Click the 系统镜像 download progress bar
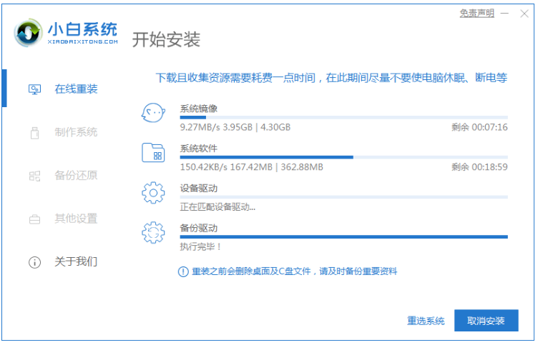The height and width of the screenshot is (345, 538). click(x=343, y=117)
